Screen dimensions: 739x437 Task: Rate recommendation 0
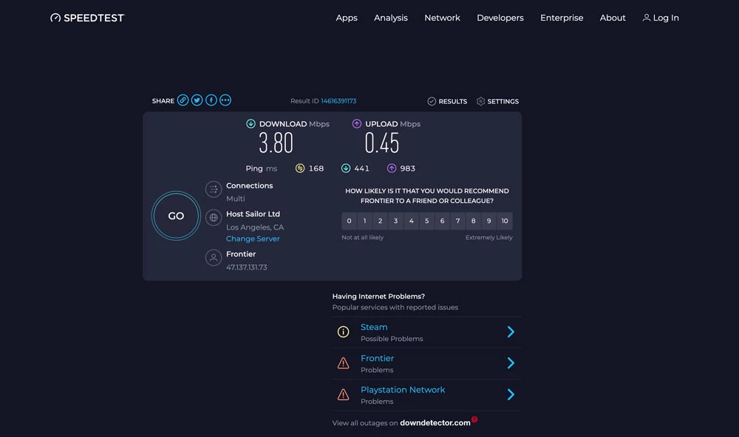pos(350,221)
